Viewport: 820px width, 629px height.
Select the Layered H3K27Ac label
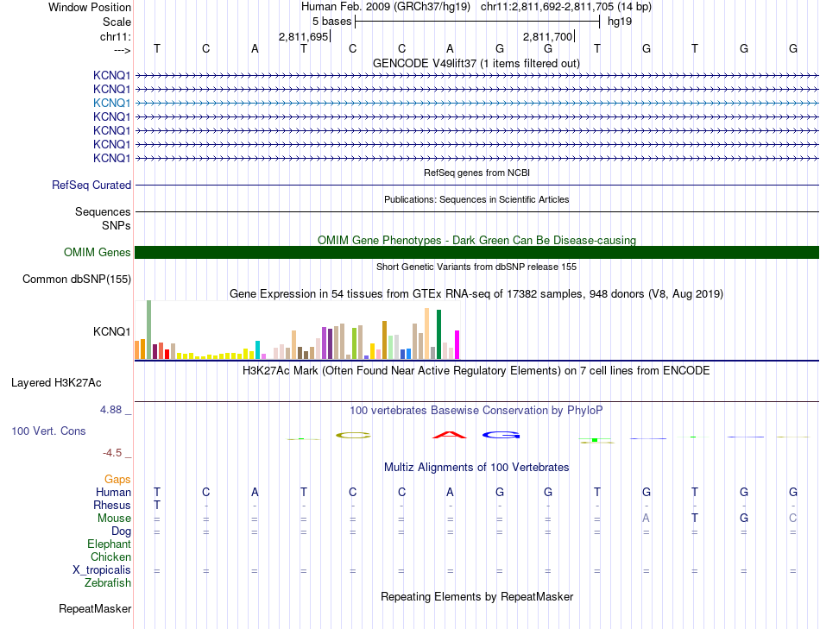tap(56, 383)
